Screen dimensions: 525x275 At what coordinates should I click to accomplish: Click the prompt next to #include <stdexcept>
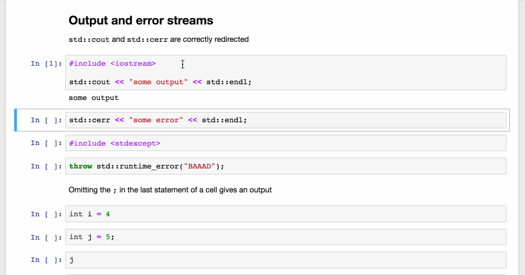(46, 143)
